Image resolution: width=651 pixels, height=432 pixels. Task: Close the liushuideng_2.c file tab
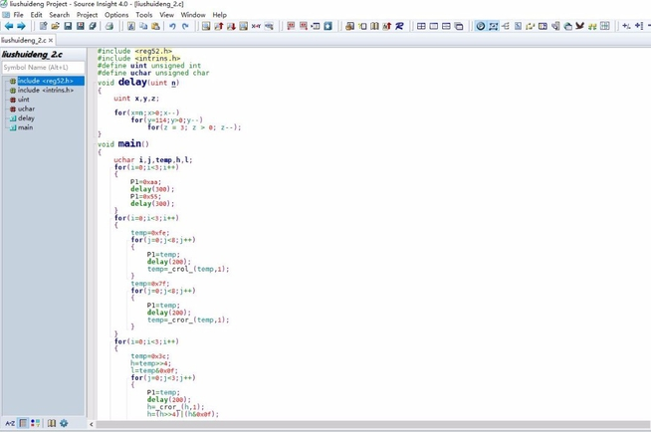(51, 41)
